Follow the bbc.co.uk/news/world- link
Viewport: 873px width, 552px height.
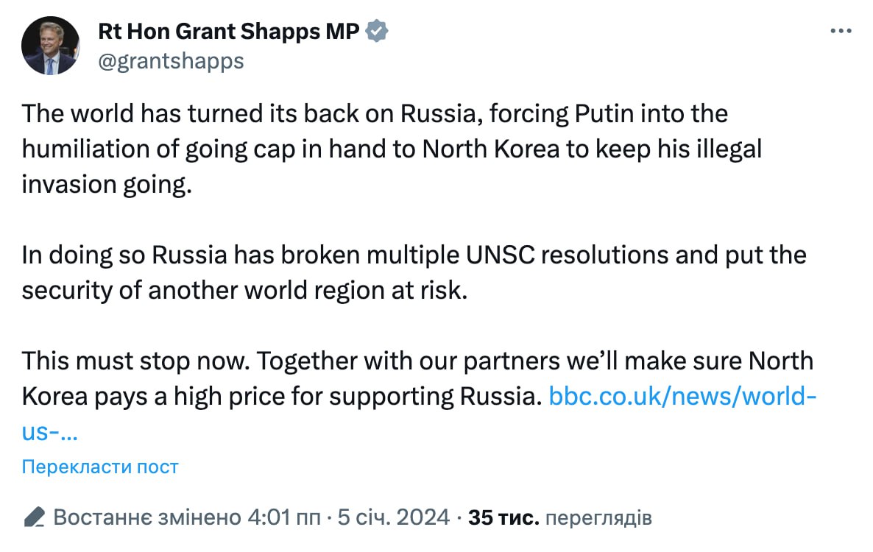pos(682,396)
